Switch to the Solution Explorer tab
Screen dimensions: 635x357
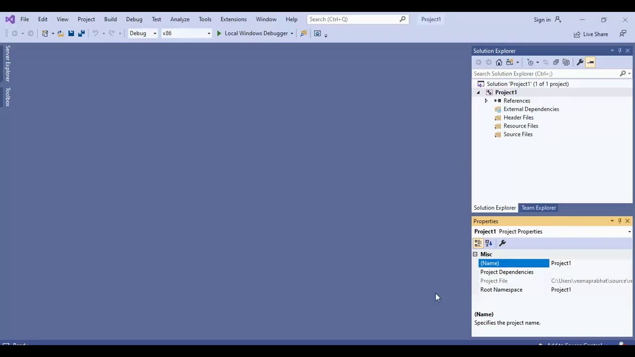[x=495, y=208]
